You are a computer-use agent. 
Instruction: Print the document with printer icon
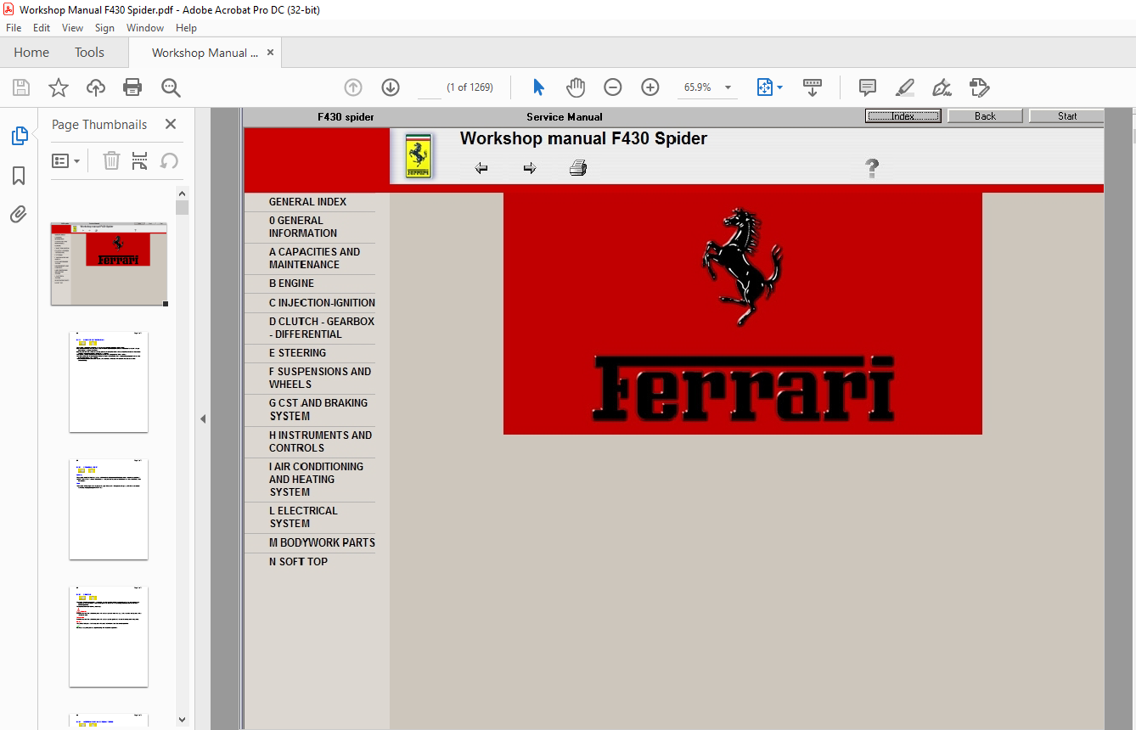pyautogui.click(x=132, y=87)
